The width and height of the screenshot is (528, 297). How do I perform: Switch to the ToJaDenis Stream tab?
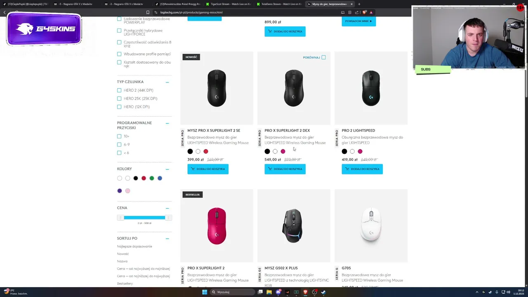coord(279,4)
